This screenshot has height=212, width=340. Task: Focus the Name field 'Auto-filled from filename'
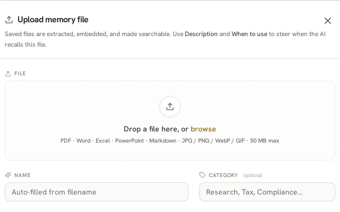tap(97, 192)
